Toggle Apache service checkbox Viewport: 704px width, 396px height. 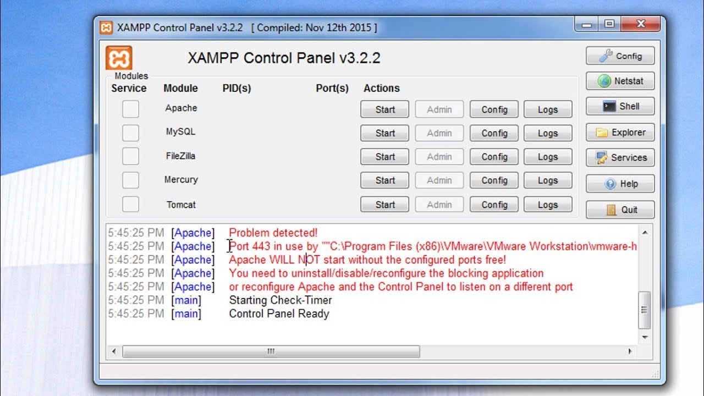point(130,109)
